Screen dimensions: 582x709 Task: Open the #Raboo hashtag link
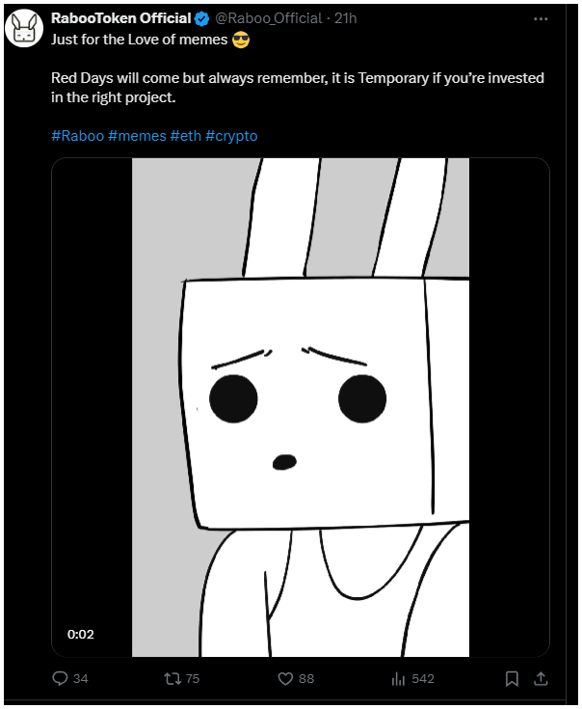78,136
